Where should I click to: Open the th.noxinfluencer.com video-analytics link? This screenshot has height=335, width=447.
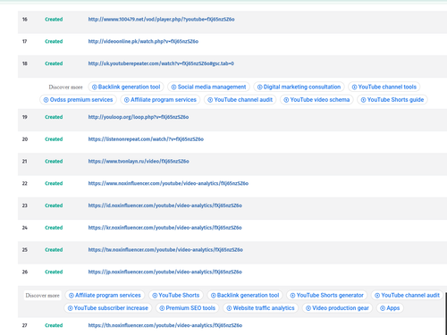click(165, 325)
